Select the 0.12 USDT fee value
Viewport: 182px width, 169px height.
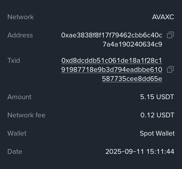(x=157, y=115)
